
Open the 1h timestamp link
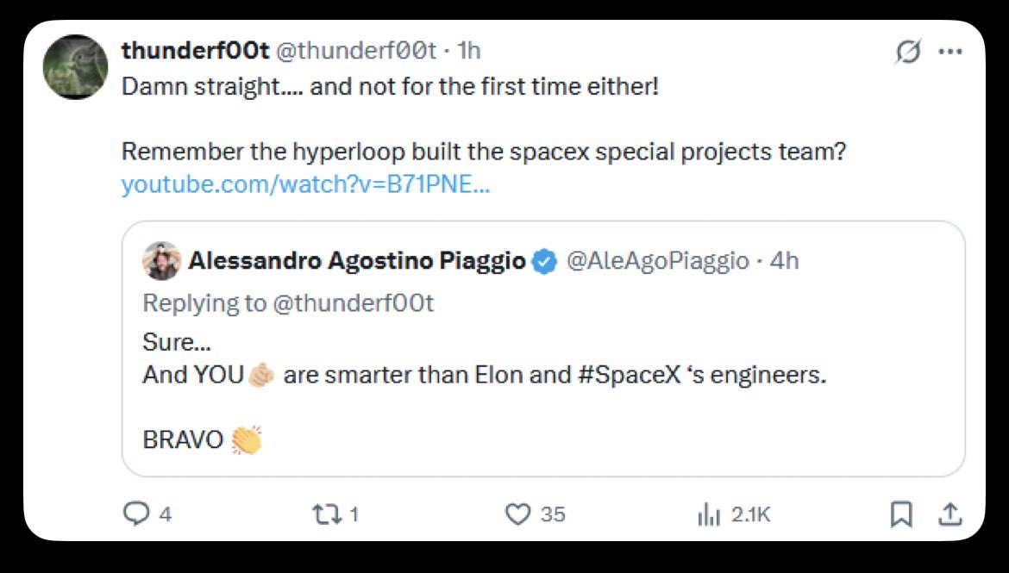pos(468,51)
